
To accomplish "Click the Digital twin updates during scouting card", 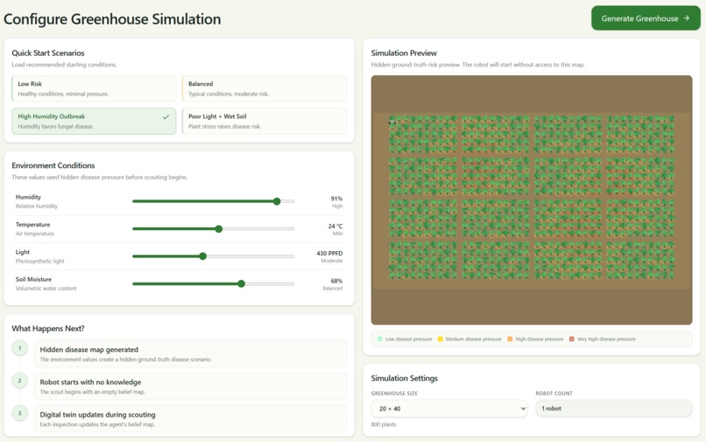I will click(190, 418).
